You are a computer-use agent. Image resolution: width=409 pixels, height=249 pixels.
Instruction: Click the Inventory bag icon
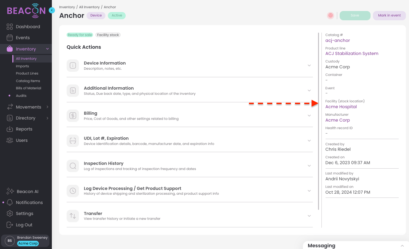10,49
